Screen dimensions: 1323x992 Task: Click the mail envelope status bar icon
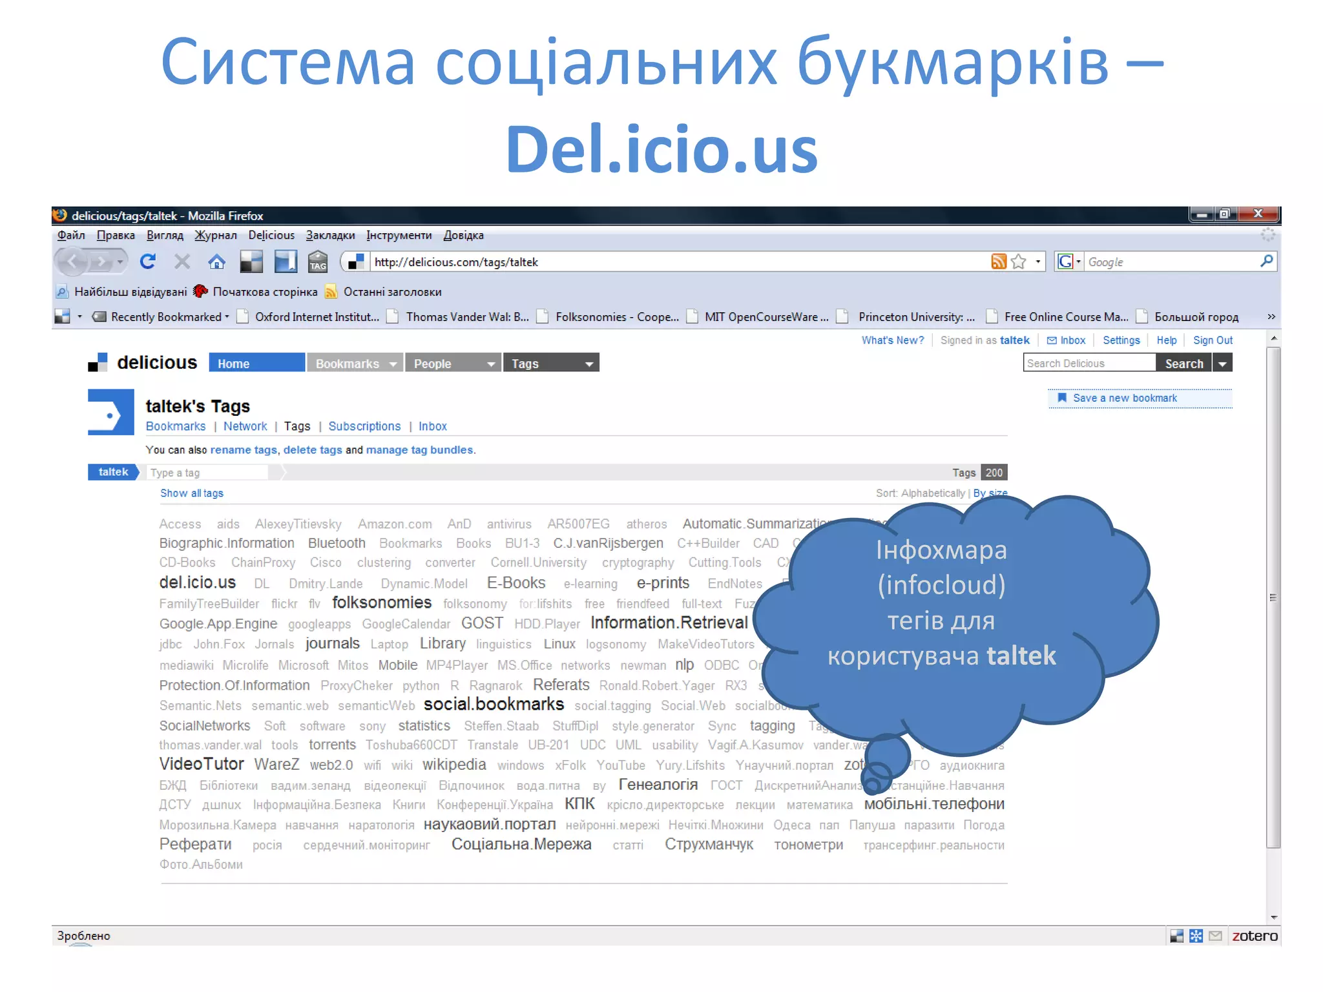click(1215, 936)
